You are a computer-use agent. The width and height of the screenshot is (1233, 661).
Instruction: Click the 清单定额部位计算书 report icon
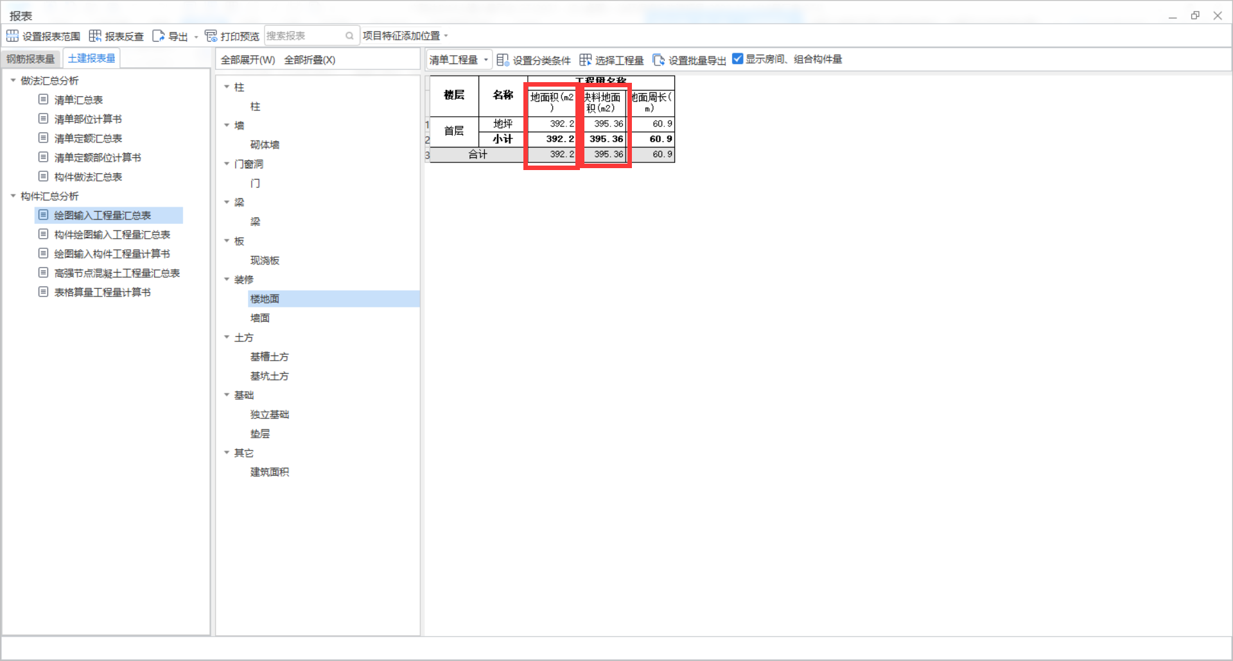click(43, 157)
